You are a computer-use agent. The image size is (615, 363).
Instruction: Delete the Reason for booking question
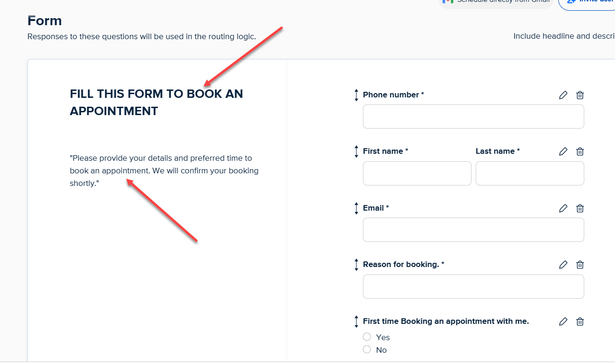tap(580, 265)
